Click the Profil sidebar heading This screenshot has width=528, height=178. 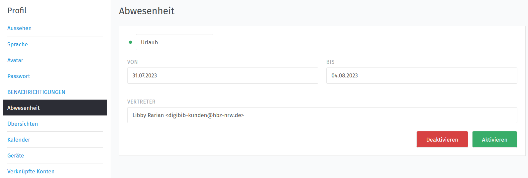pyautogui.click(x=17, y=11)
